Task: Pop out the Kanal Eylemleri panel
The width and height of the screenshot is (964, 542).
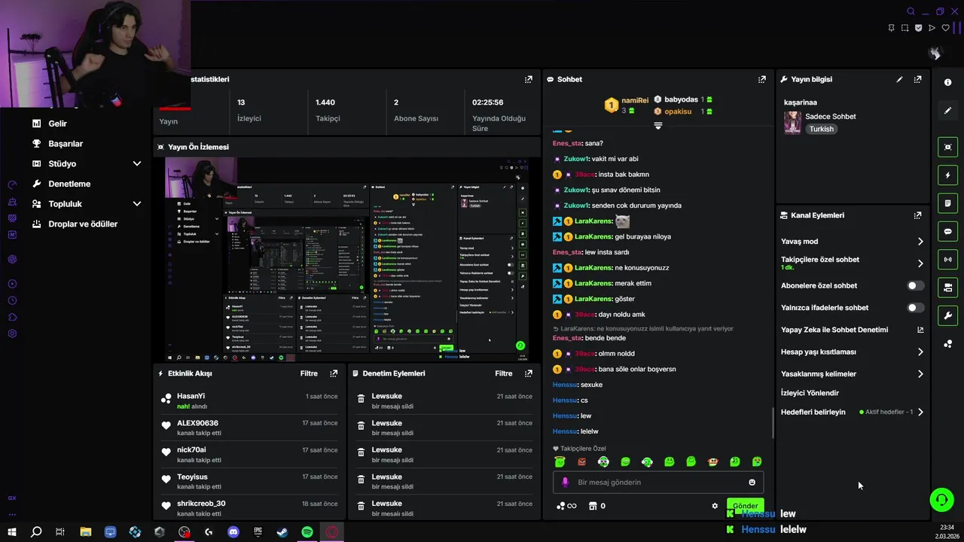Action: point(917,215)
